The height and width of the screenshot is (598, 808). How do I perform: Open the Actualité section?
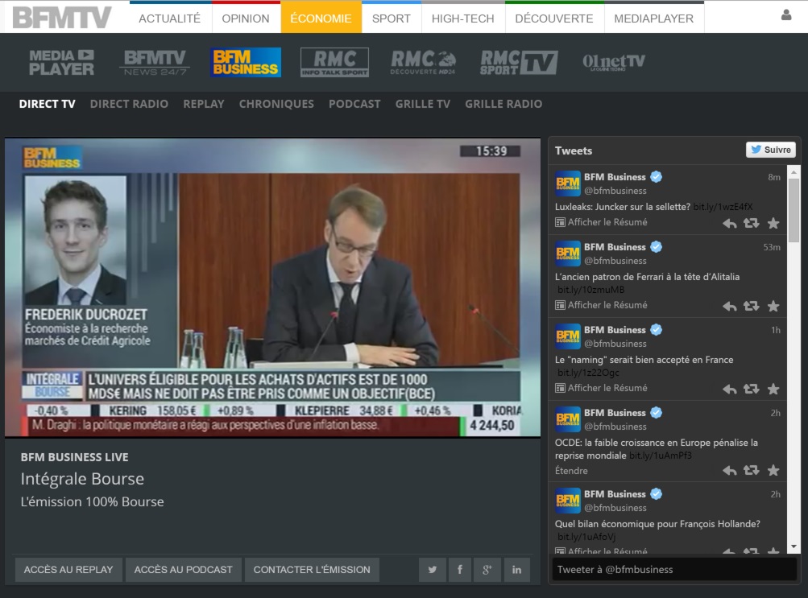[169, 19]
